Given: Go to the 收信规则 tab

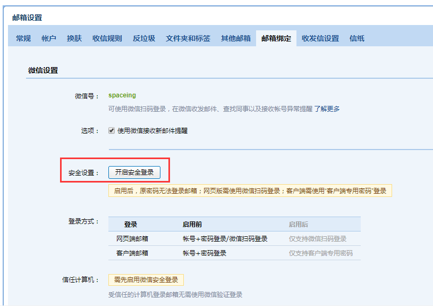Looking at the screenshot, I should (107, 38).
